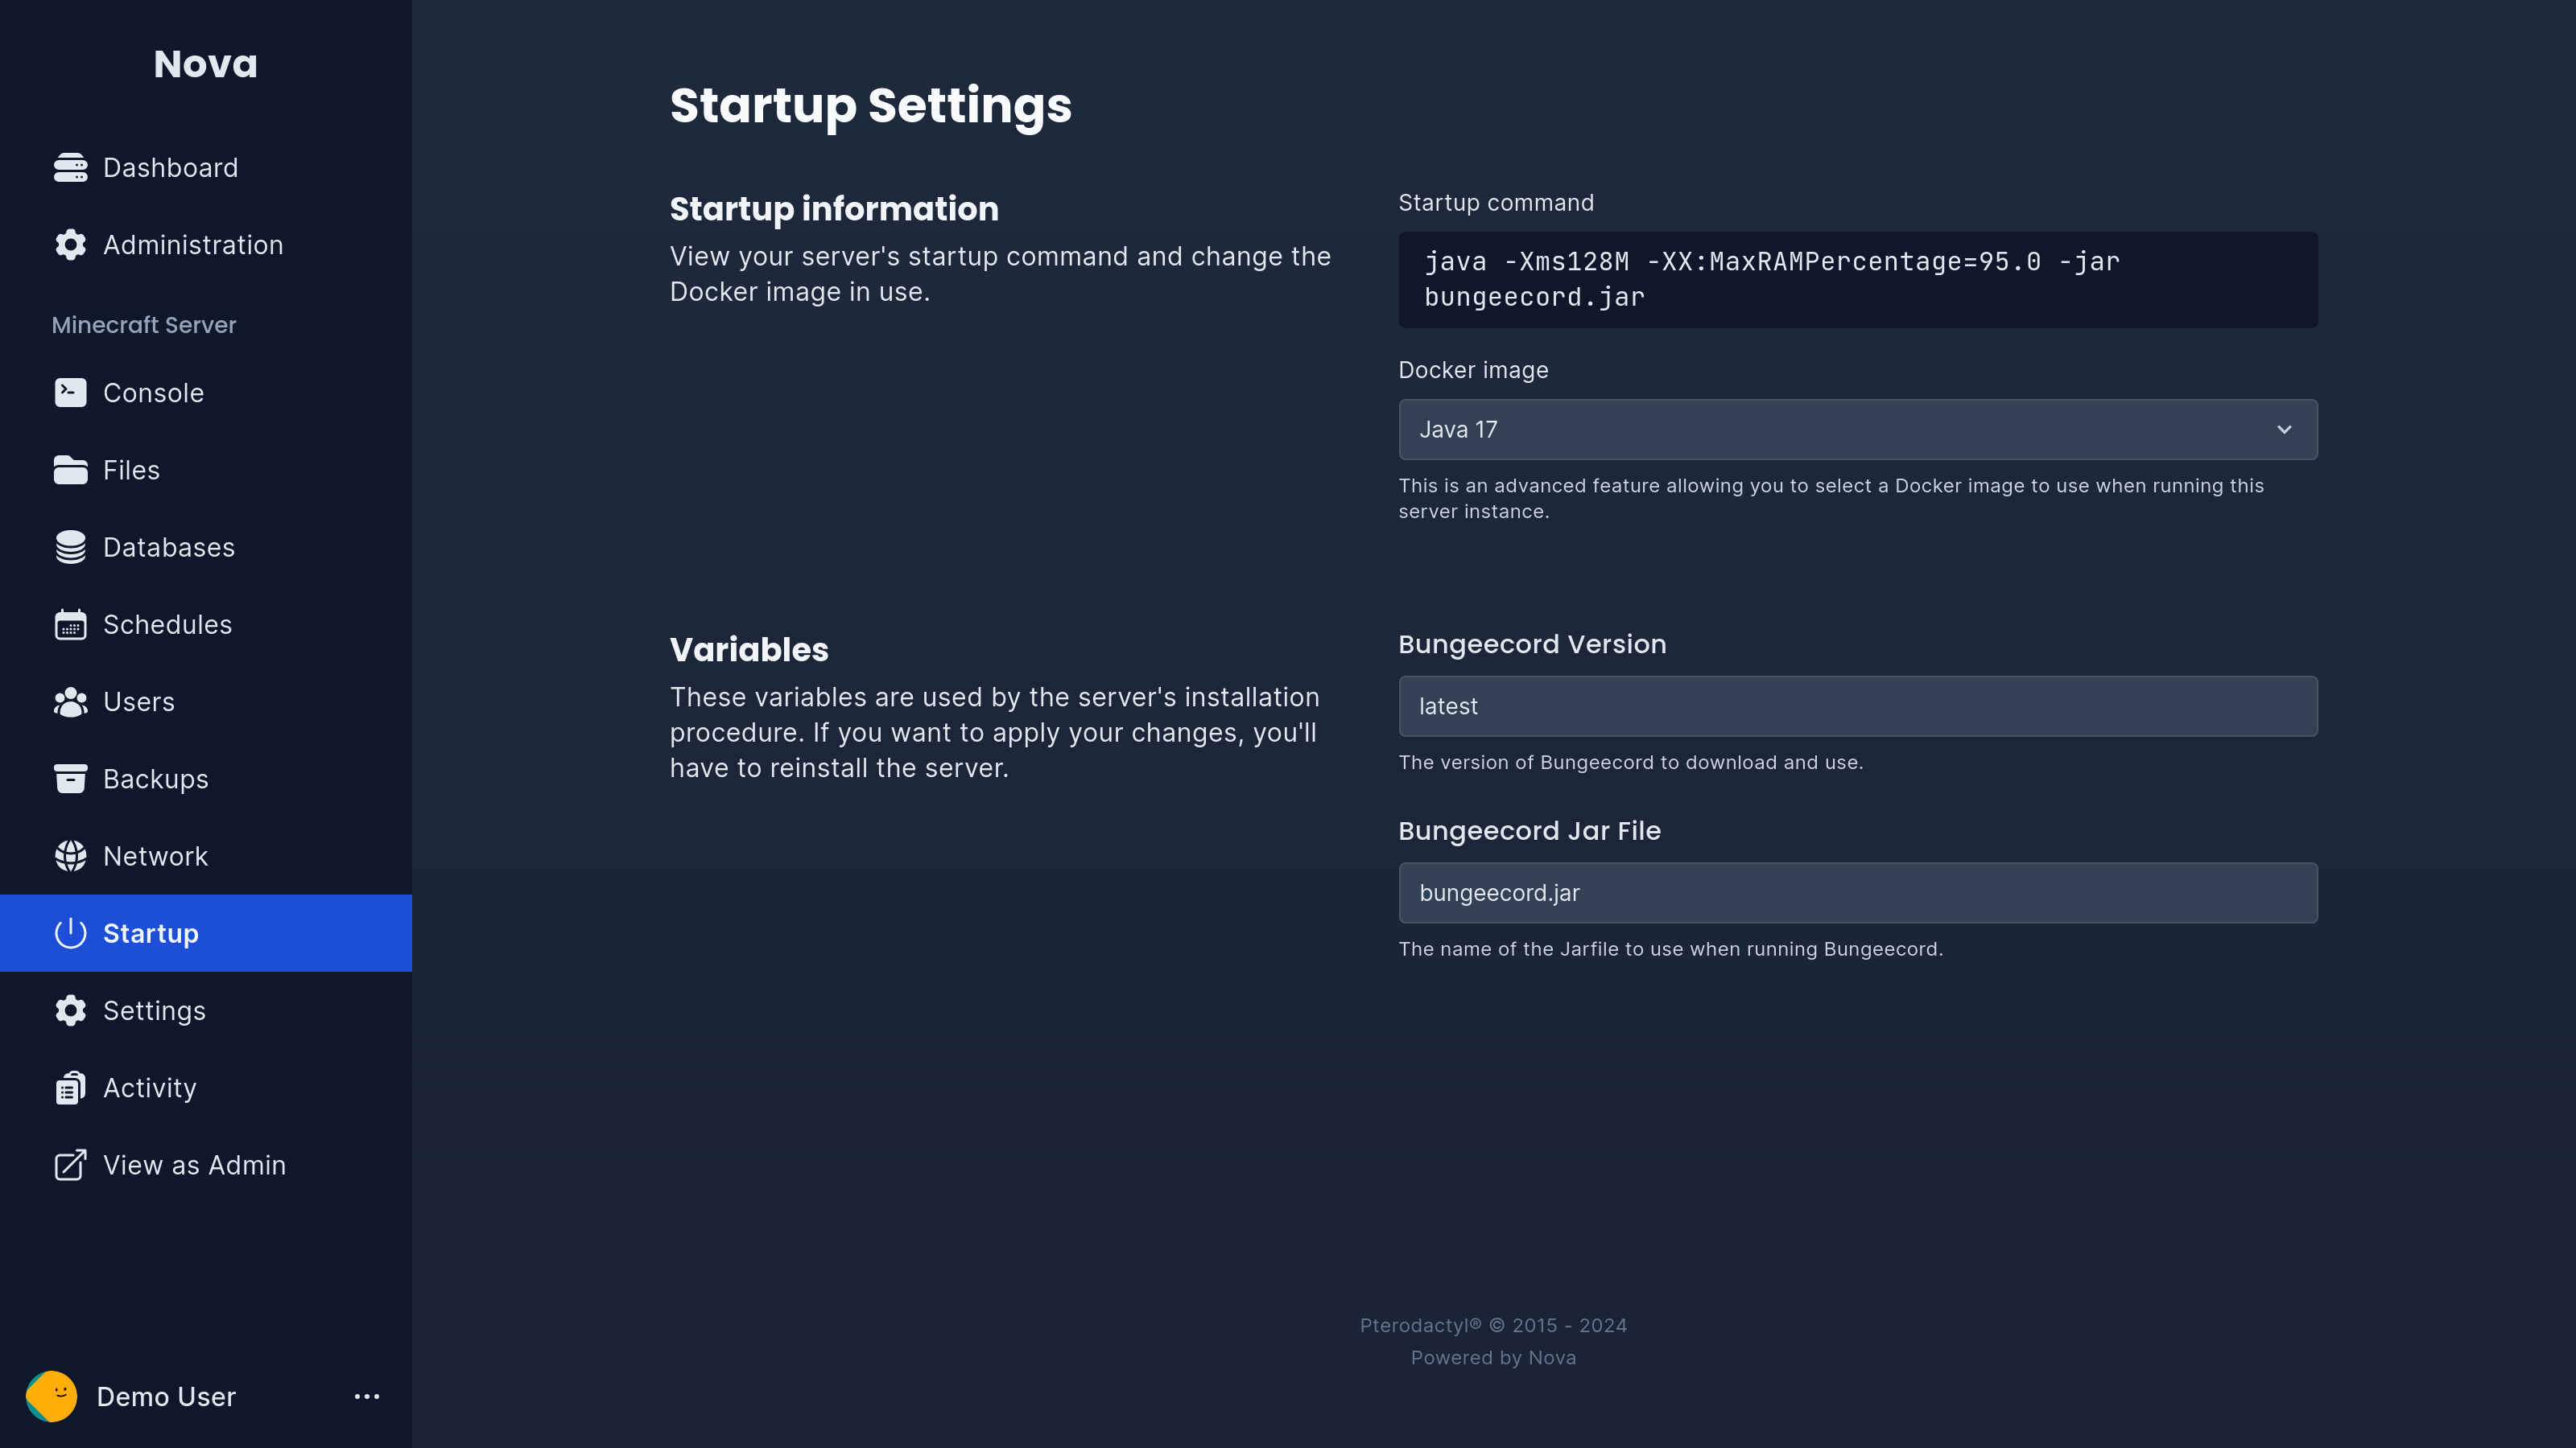Click the Users group icon

[70, 701]
